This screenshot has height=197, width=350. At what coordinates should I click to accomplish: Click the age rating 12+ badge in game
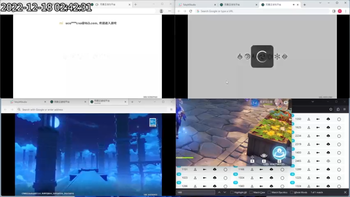tap(153, 123)
